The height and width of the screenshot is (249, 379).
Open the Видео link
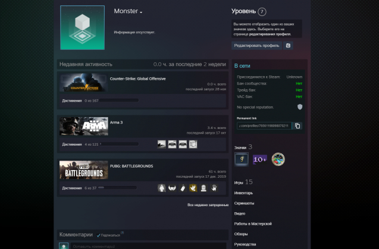click(240, 213)
